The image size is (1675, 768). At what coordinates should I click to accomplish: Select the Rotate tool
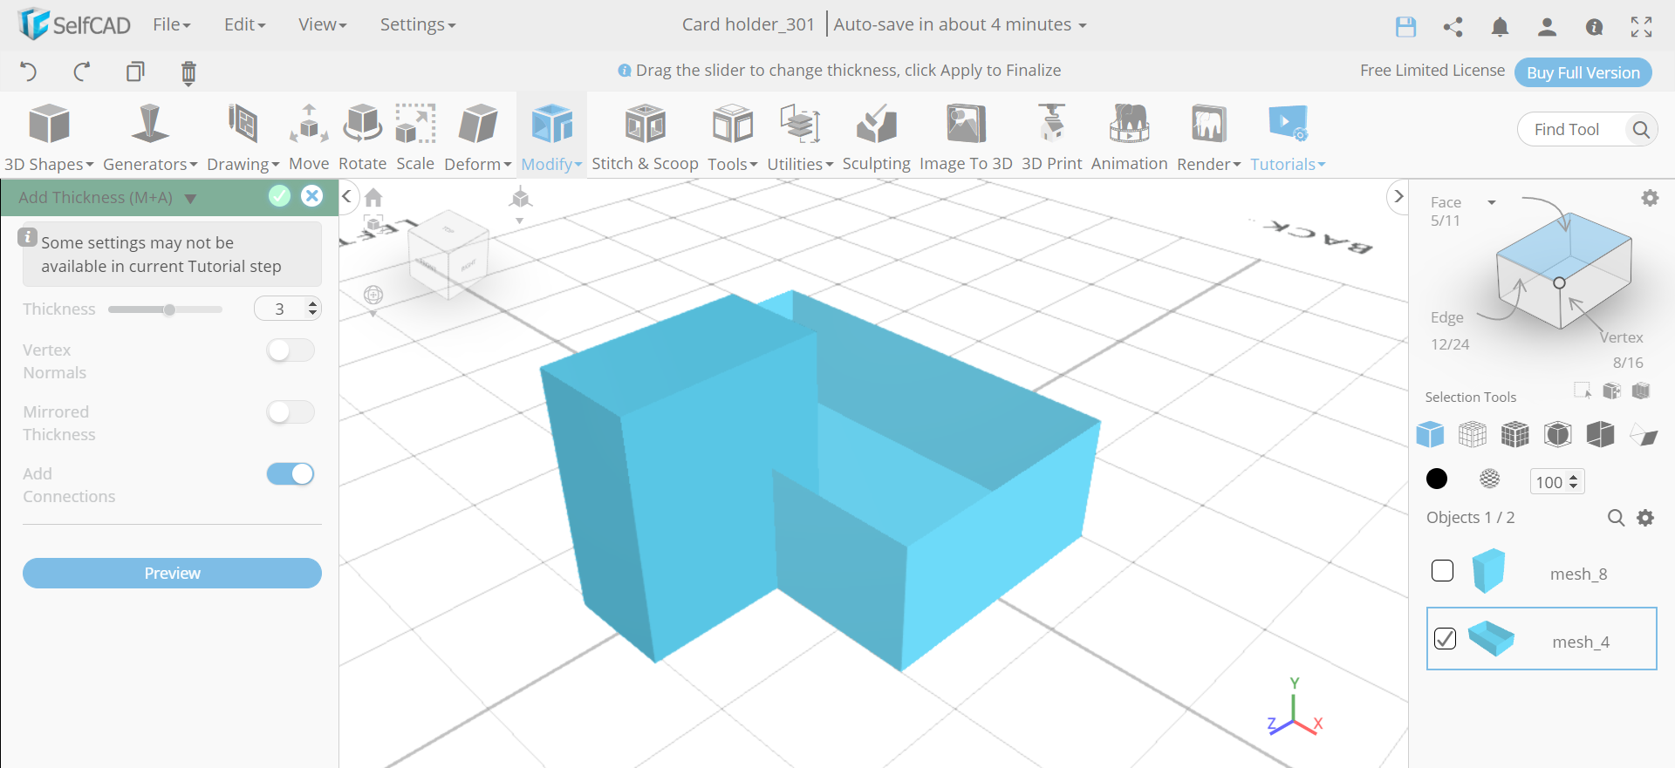tap(362, 137)
